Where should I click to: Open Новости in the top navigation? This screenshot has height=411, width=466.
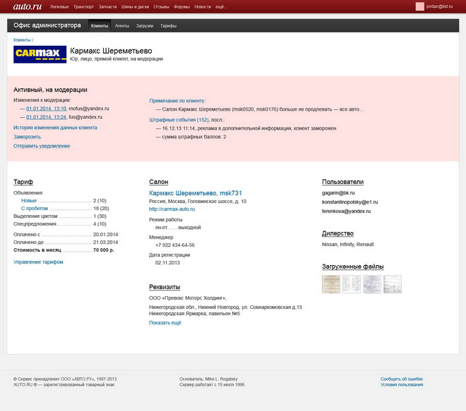[x=203, y=6]
